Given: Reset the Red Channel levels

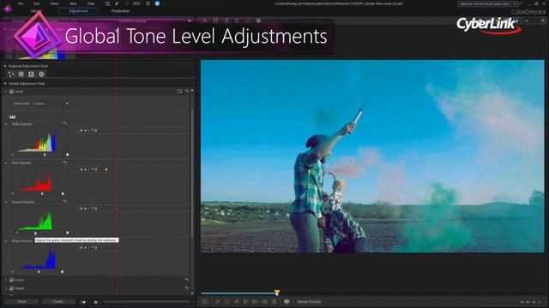Looking at the screenshot, I should point(65,163).
